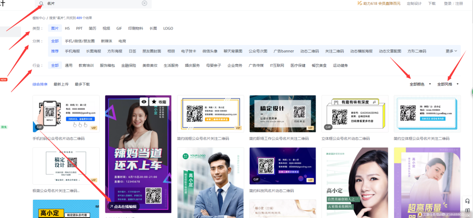473x218 pixels.
Task: Filter category by 手机/微信/朋友圈
Action: point(80,41)
